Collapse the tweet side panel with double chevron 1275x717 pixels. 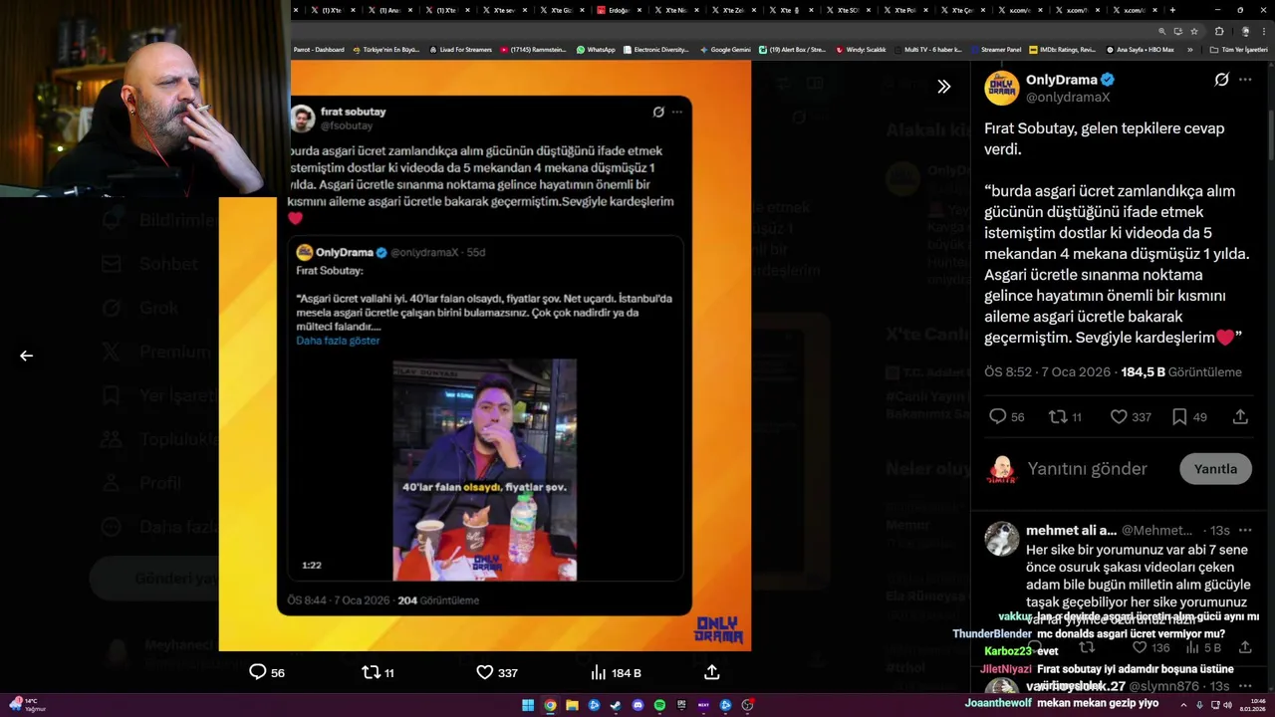(x=943, y=87)
